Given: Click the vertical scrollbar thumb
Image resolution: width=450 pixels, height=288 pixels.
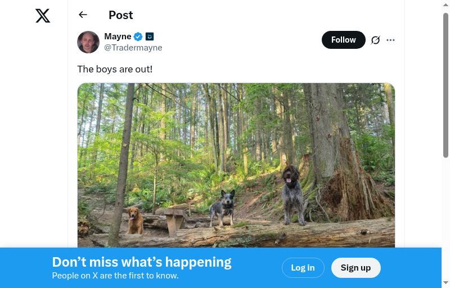Looking at the screenshot, I should (x=445, y=84).
